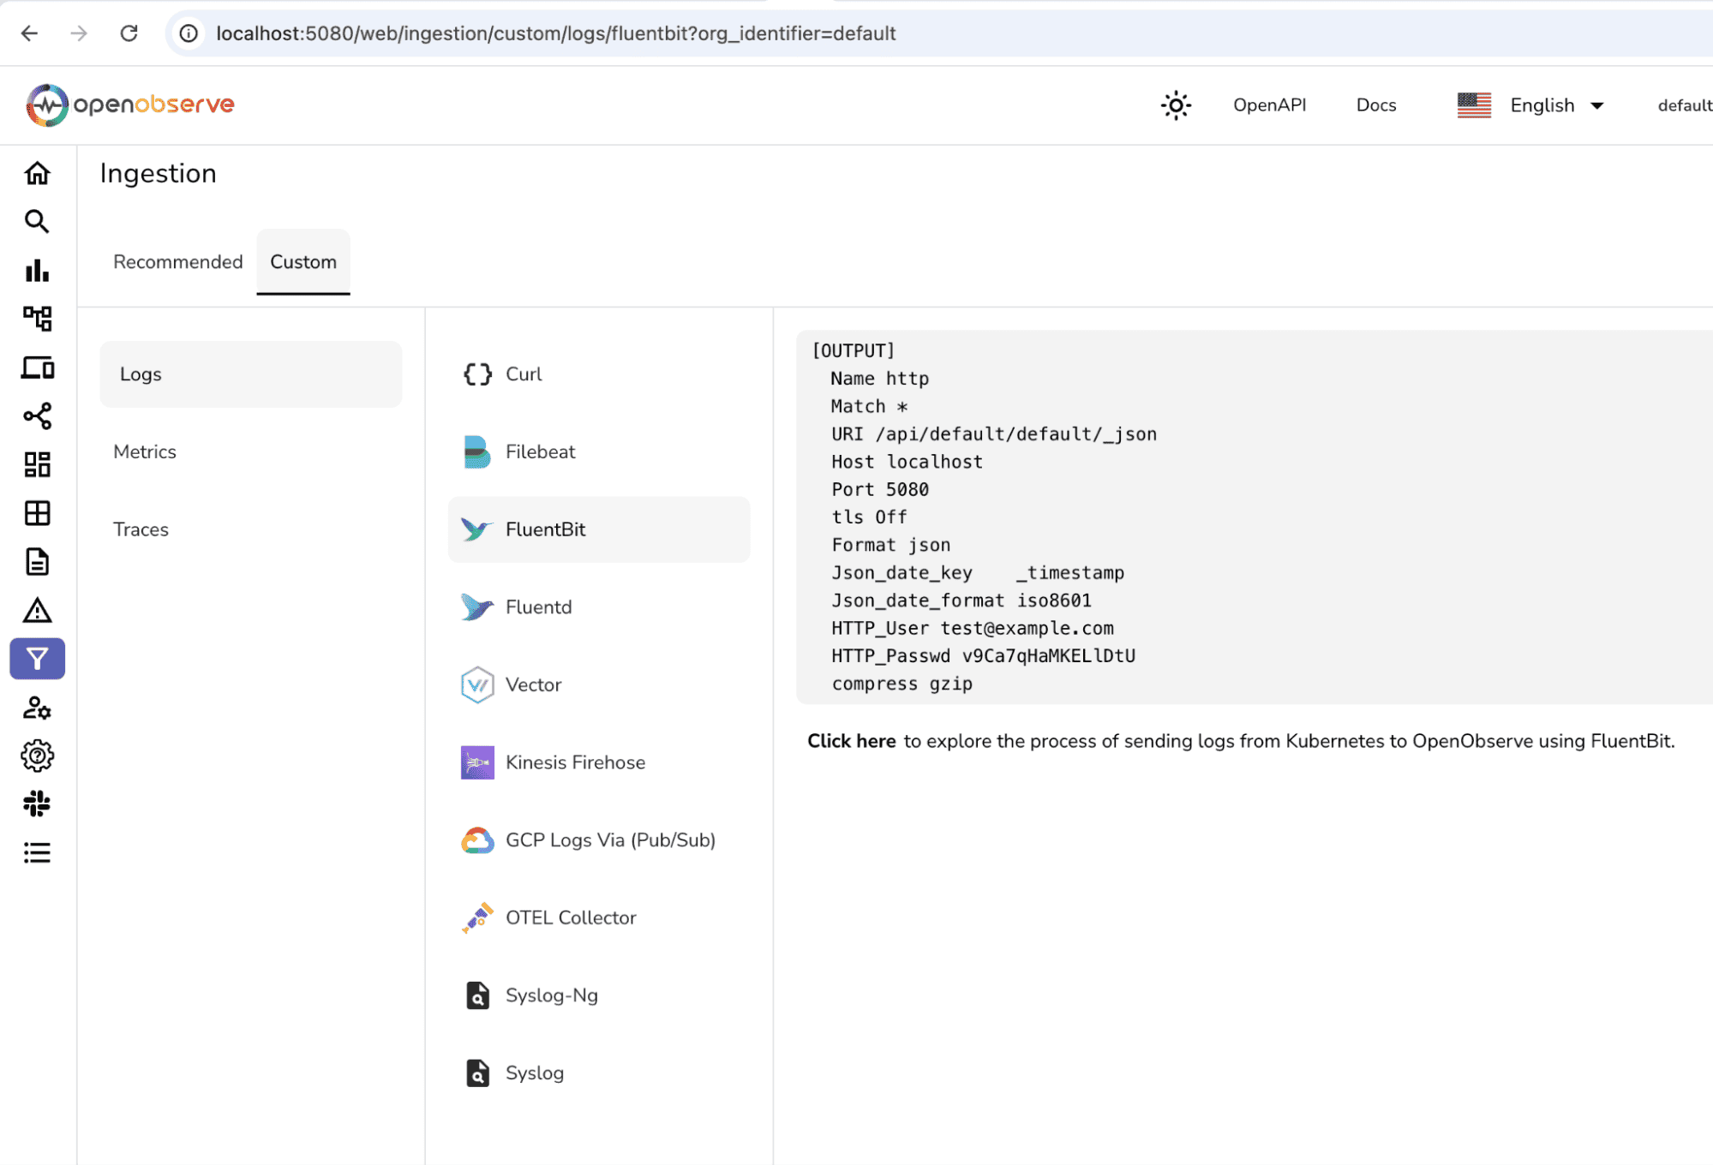
Task: Toggle dark mode with the sun icon
Action: (1176, 105)
